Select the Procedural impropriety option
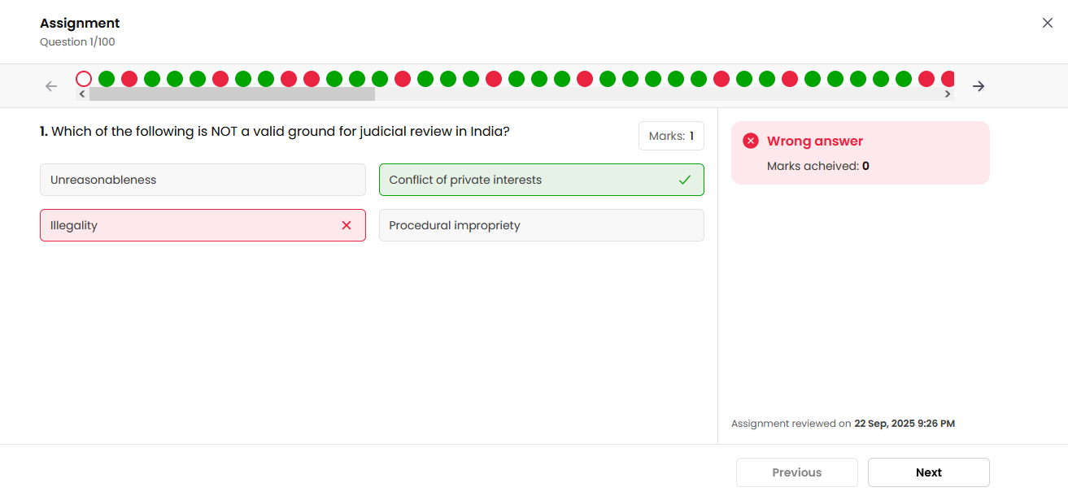The image size is (1068, 496). coord(541,225)
